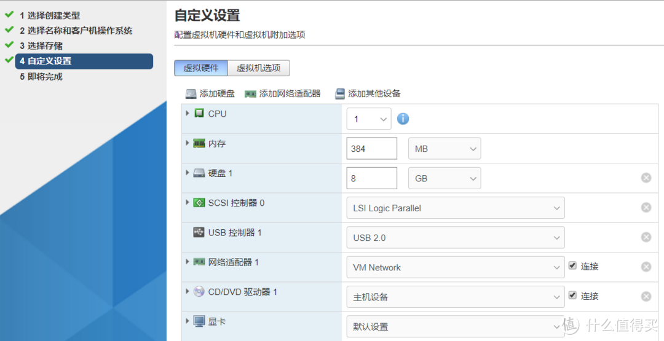Remove USB 控制器 1 with its X icon
The image size is (664, 341).
[646, 237]
